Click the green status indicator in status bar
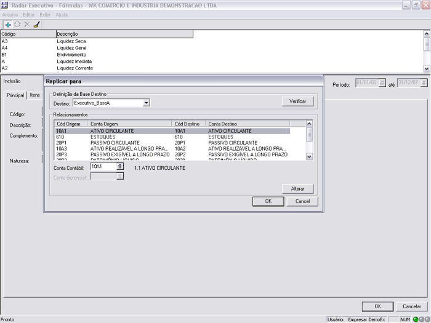Image resolution: width=431 pixels, height=323 pixels. 416,319
